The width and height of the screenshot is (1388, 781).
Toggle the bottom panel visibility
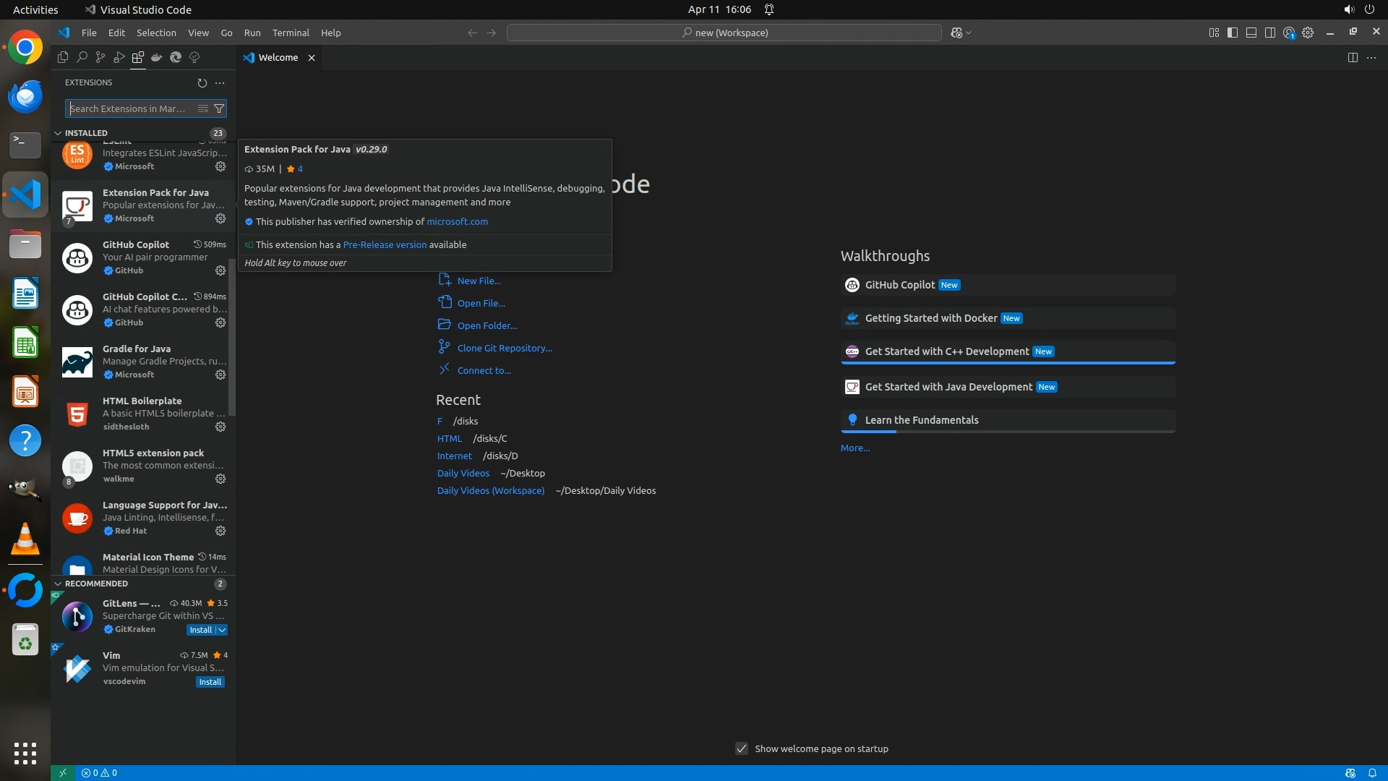pyautogui.click(x=1251, y=33)
